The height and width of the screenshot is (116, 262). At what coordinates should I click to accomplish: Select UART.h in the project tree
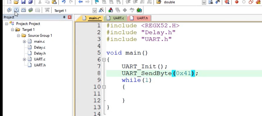40,65
